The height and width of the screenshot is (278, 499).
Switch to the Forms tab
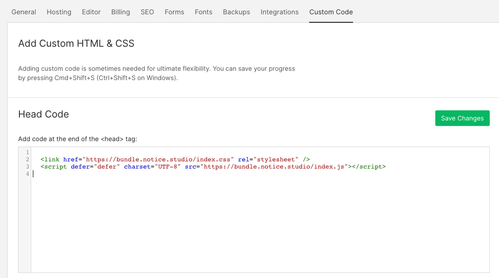point(174,12)
